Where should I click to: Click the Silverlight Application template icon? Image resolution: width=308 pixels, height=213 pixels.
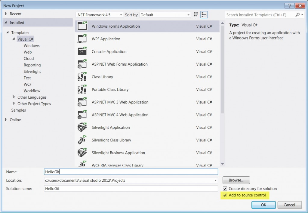tap(82, 127)
